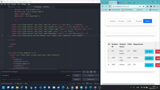Click the Department input field
Image resolution: width=160 pixels, height=90 pixels.
(139, 21)
